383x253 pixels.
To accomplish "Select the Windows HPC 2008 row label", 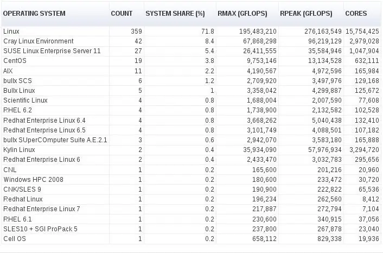I will (33, 179).
